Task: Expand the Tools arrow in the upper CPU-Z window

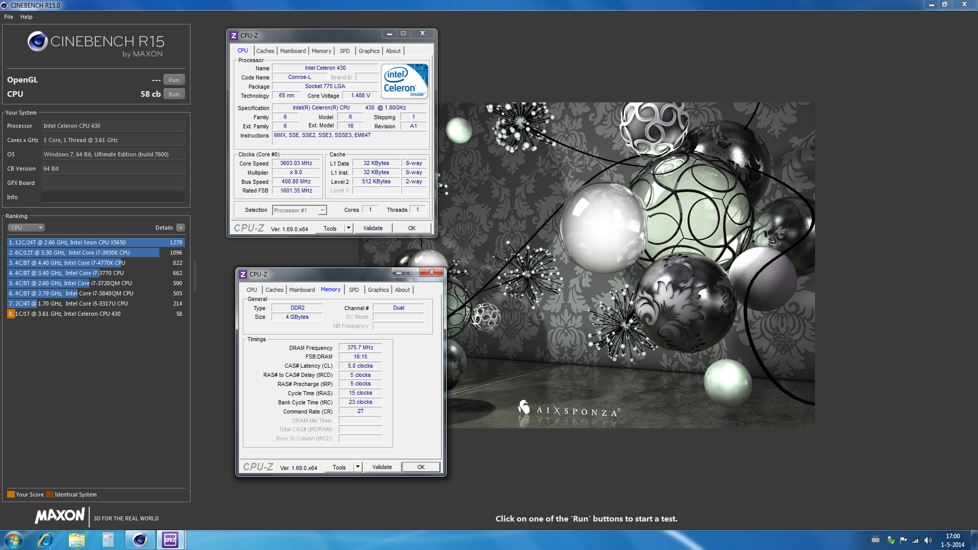Action: tap(349, 228)
